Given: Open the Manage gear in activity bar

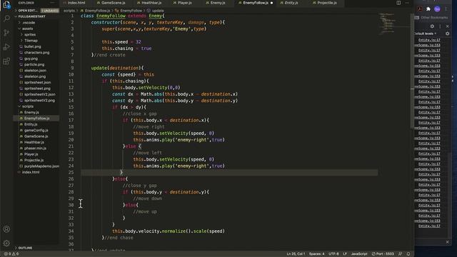Looking at the screenshot, I should pyautogui.click(x=6, y=243).
